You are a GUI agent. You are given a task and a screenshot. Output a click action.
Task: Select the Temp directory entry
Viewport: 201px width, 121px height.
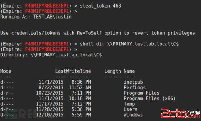tap(129, 104)
